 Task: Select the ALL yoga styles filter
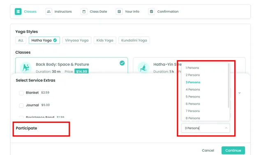21,40
